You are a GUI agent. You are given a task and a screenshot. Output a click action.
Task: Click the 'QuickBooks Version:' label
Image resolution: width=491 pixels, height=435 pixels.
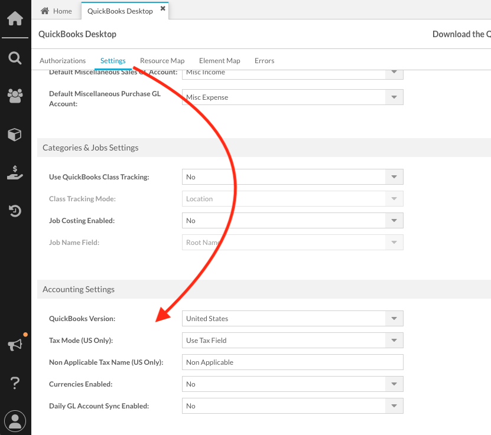tap(82, 319)
